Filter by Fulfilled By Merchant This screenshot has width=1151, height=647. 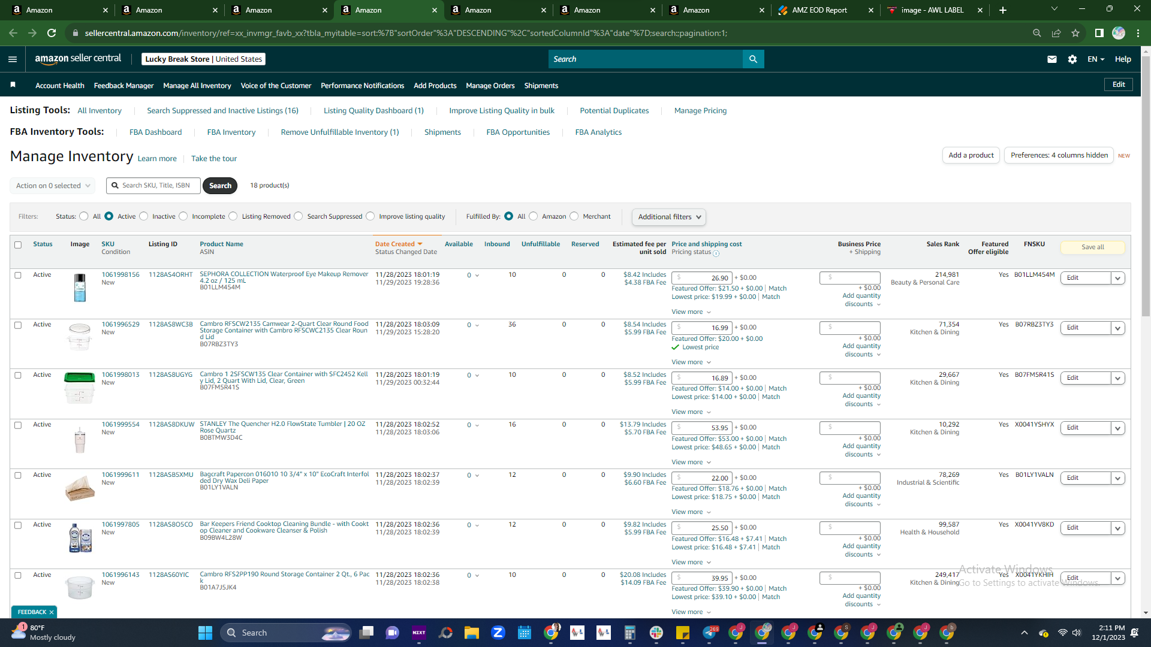(574, 216)
